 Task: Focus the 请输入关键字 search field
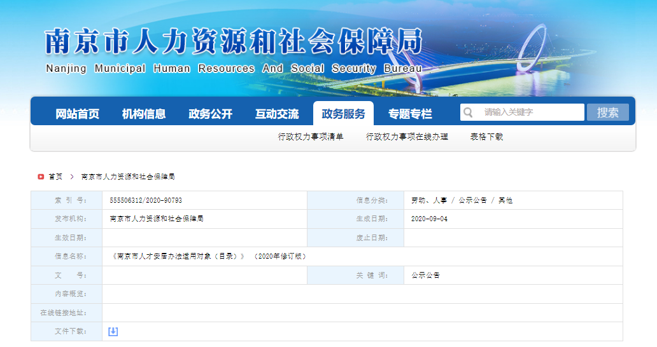click(x=522, y=112)
